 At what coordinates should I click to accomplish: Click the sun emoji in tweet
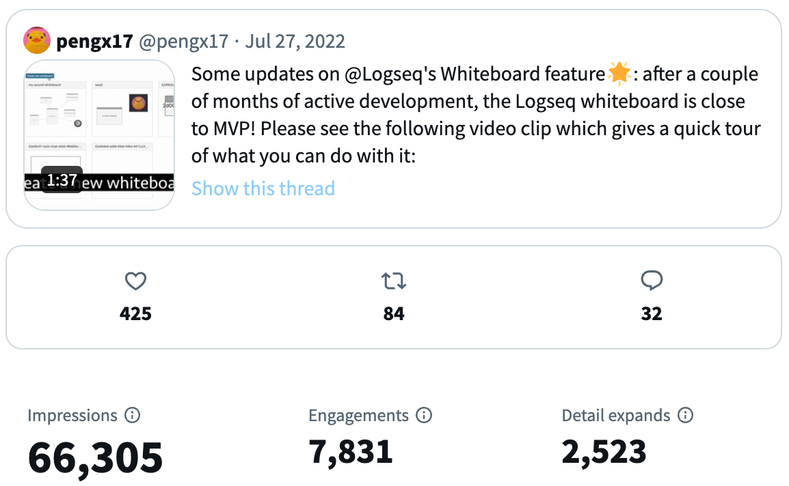pos(619,73)
